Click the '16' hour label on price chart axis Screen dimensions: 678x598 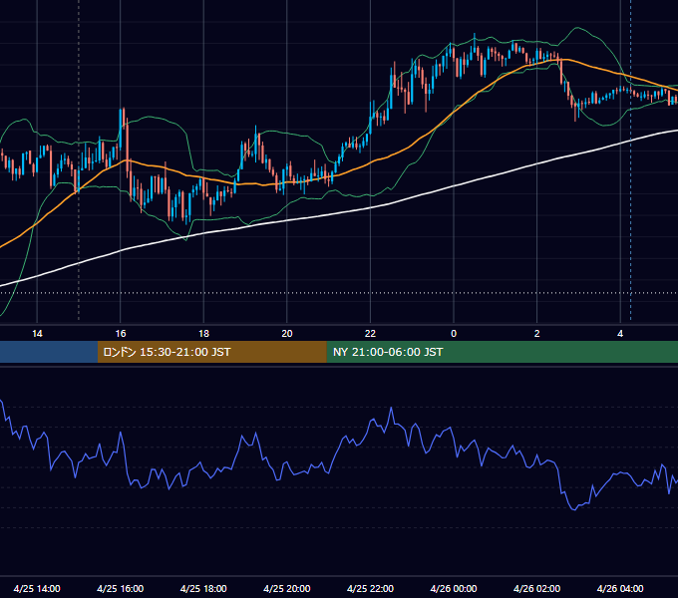121,334
